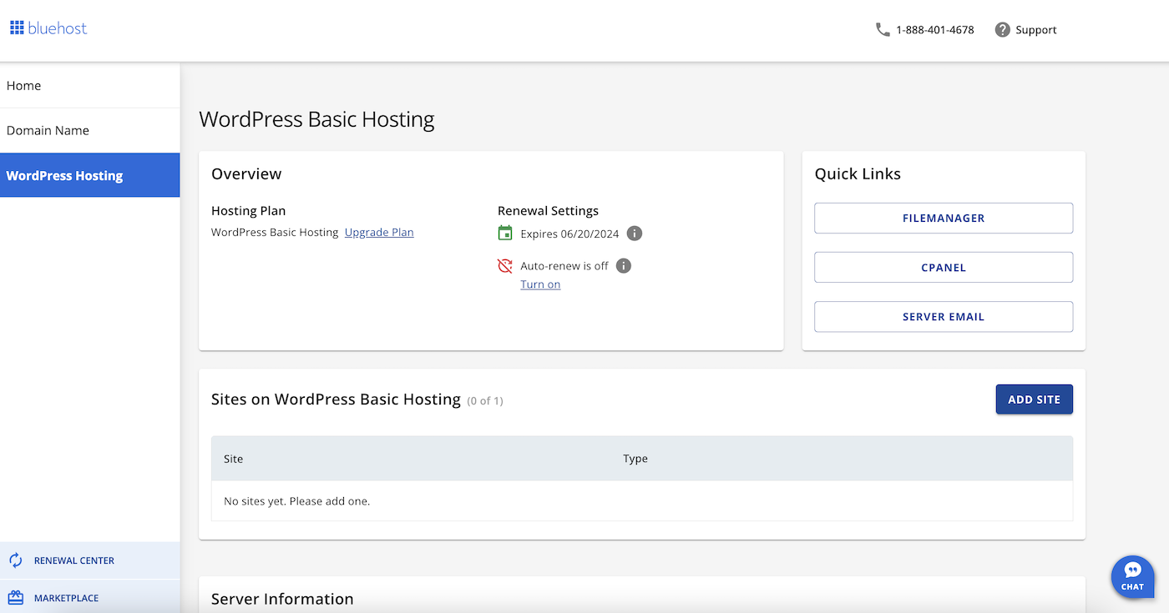This screenshot has width=1169, height=613.
Task: Click the ADD SITE button
Action: point(1034,399)
